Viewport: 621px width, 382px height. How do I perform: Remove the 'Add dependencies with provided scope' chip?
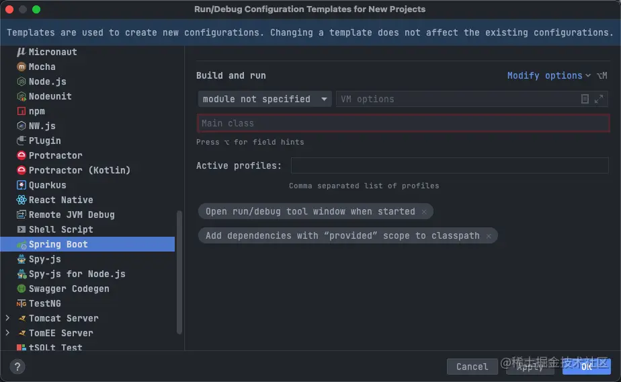coord(489,236)
